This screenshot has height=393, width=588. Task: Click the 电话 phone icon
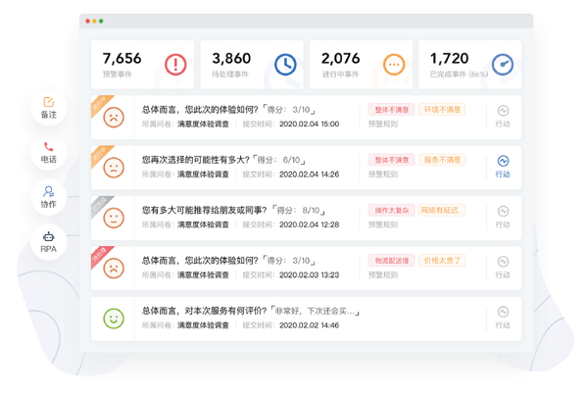click(x=49, y=147)
